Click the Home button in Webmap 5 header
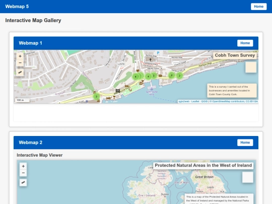This screenshot has height=204, width=272. [x=258, y=7]
